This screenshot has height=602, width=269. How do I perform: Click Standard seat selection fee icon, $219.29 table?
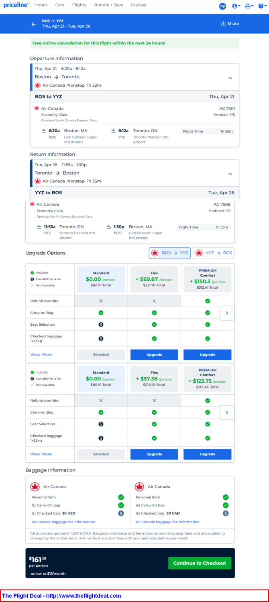tap(101, 424)
